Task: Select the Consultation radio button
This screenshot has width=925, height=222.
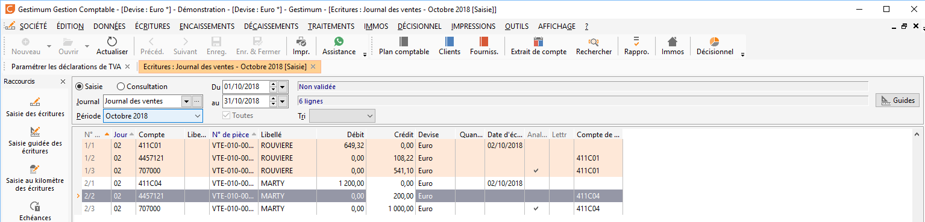Action: pos(121,87)
